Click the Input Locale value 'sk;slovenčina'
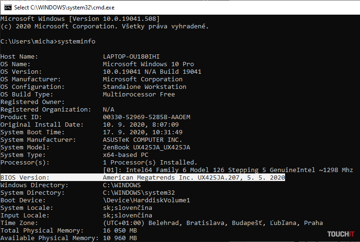Viewport: 360px width, 242px height. pyautogui.click(x=128, y=215)
